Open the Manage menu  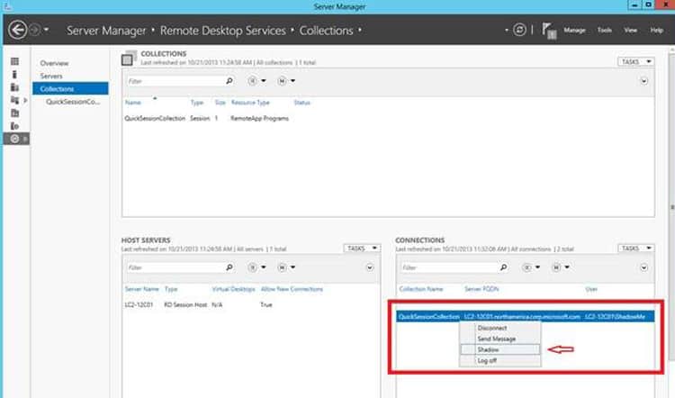coord(574,30)
